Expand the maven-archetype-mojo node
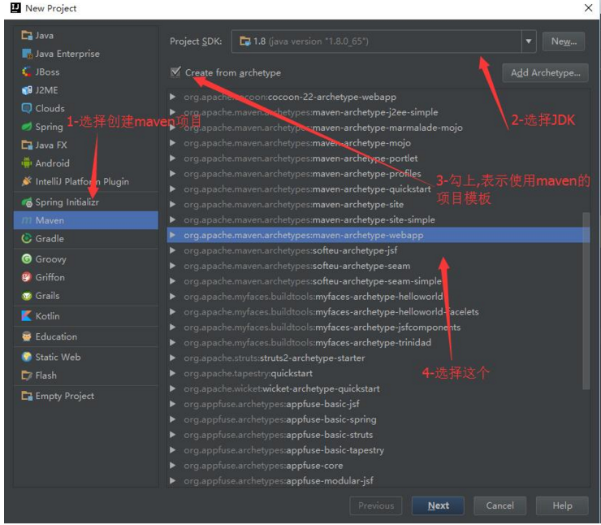 pos(172,143)
